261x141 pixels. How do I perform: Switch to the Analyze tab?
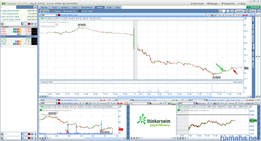(65, 8)
